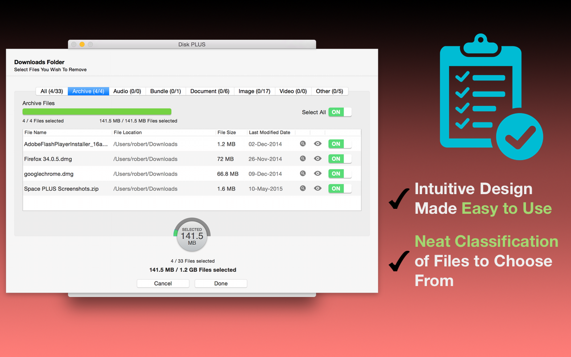Preview Space PLUS Screenshots.zip with eye icon
Screen dimensions: 571x357
[318, 188]
